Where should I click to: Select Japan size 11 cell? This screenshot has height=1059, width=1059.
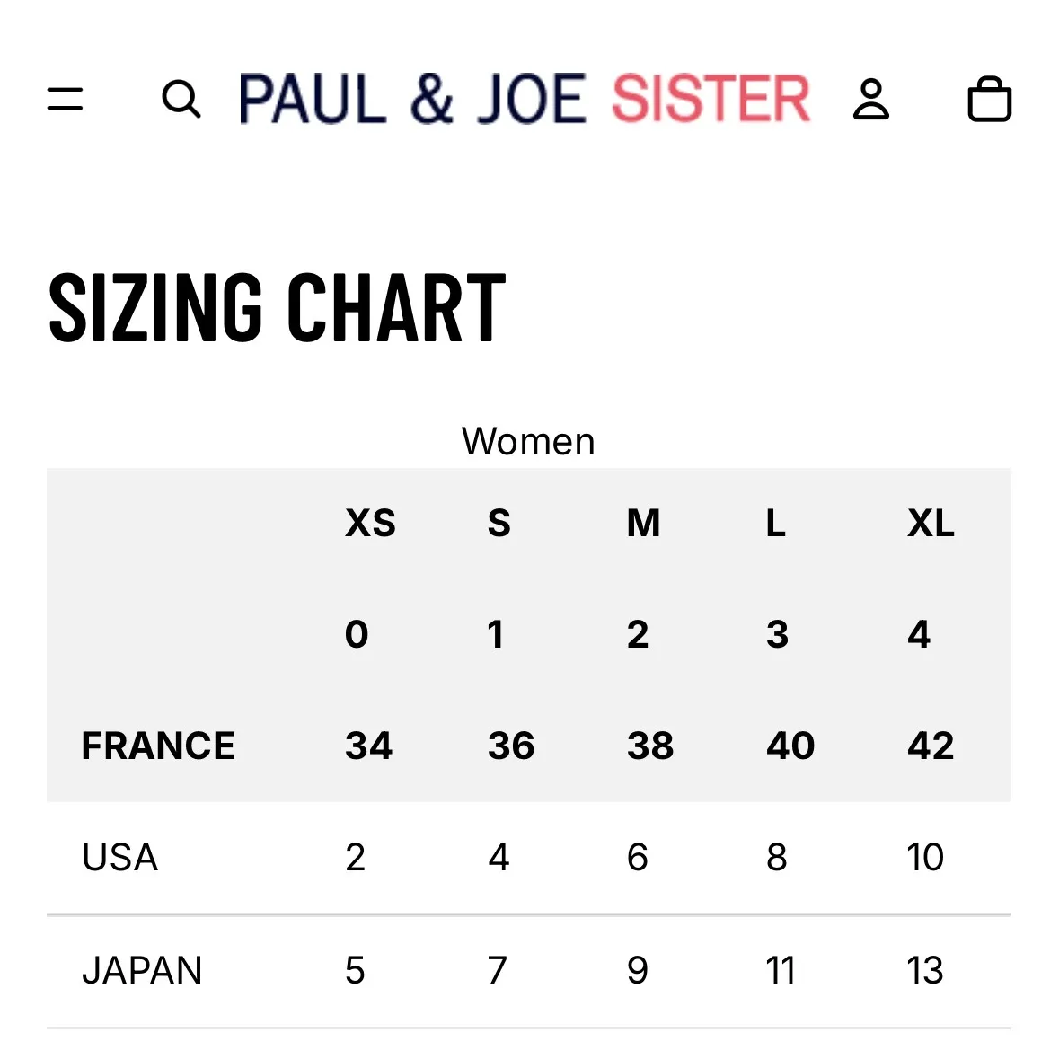point(781,970)
